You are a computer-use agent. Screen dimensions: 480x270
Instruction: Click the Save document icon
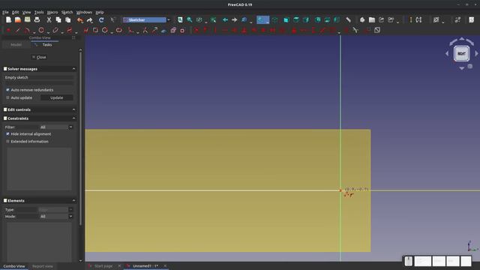click(27, 20)
